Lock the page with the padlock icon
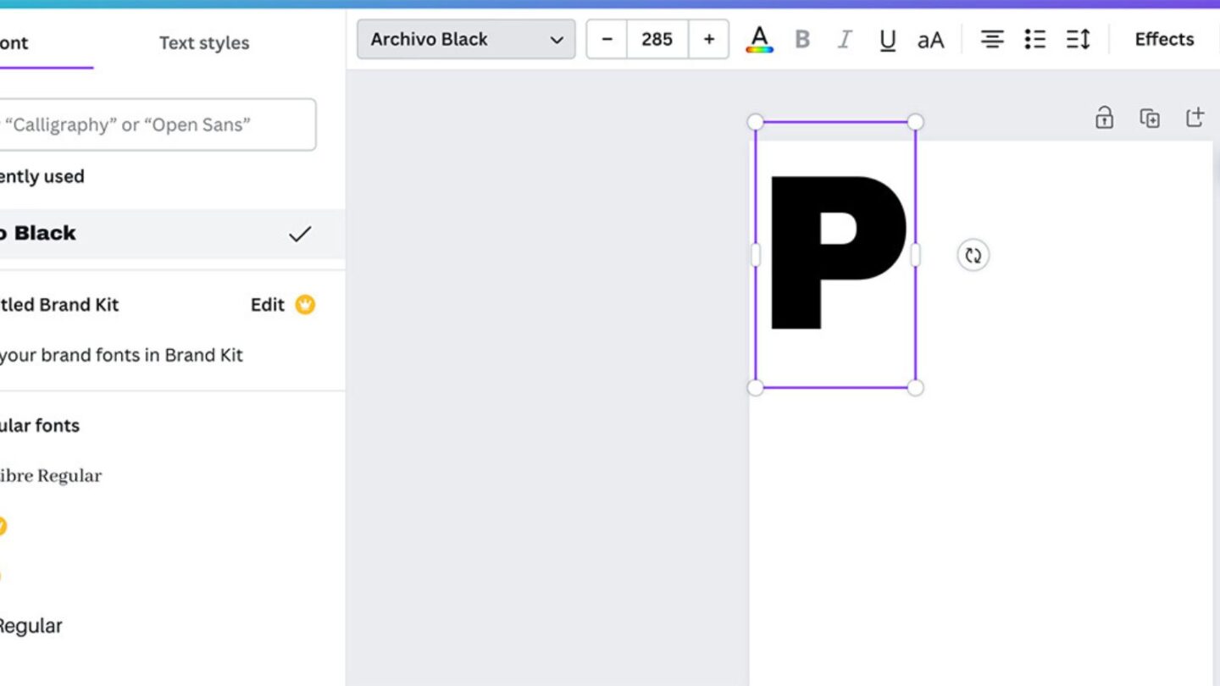Image resolution: width=1220 pixels, height=686 pixels. (x=1104, y=117)
